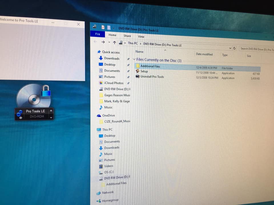274x205 pixels.
Task: Select Uninstall Pro Tools application icon
Action: click(x=138, y=76)
